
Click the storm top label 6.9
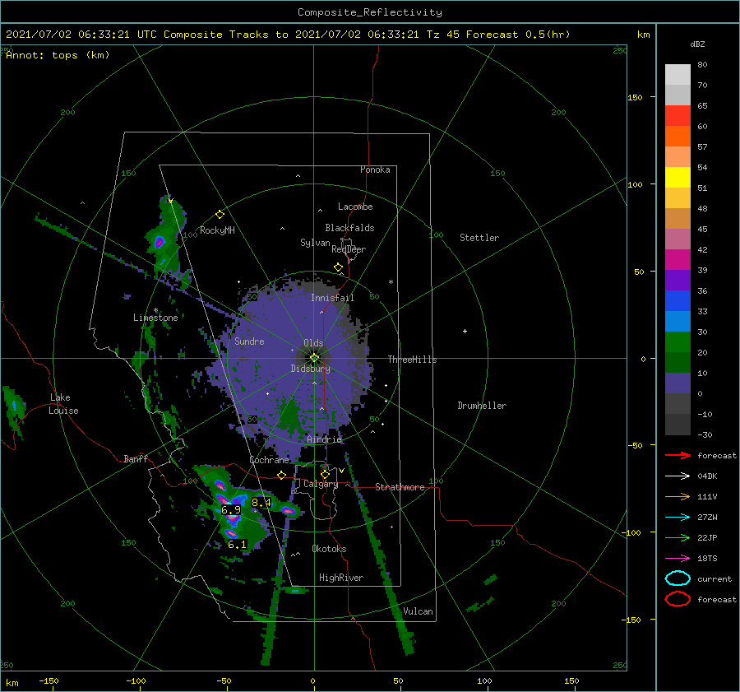tap(231, 509)
